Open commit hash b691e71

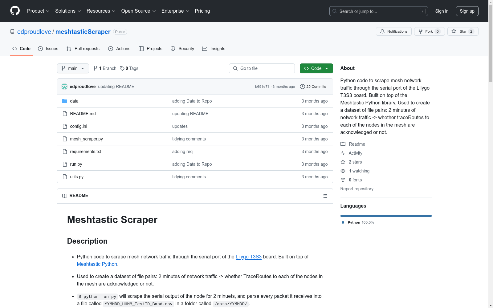[262, 87]
